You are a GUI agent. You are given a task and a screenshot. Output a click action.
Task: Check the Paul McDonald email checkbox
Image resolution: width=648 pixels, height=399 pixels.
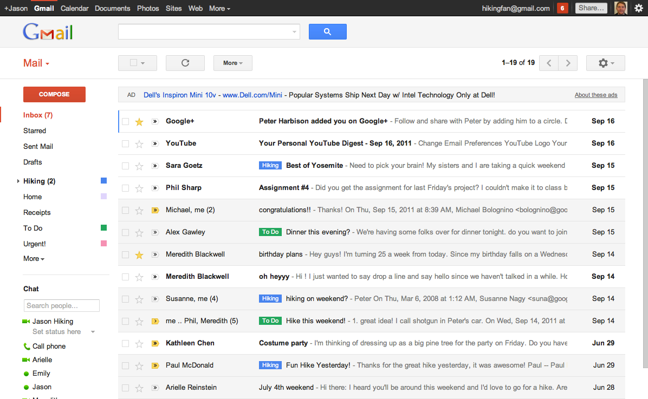point(125,365)
